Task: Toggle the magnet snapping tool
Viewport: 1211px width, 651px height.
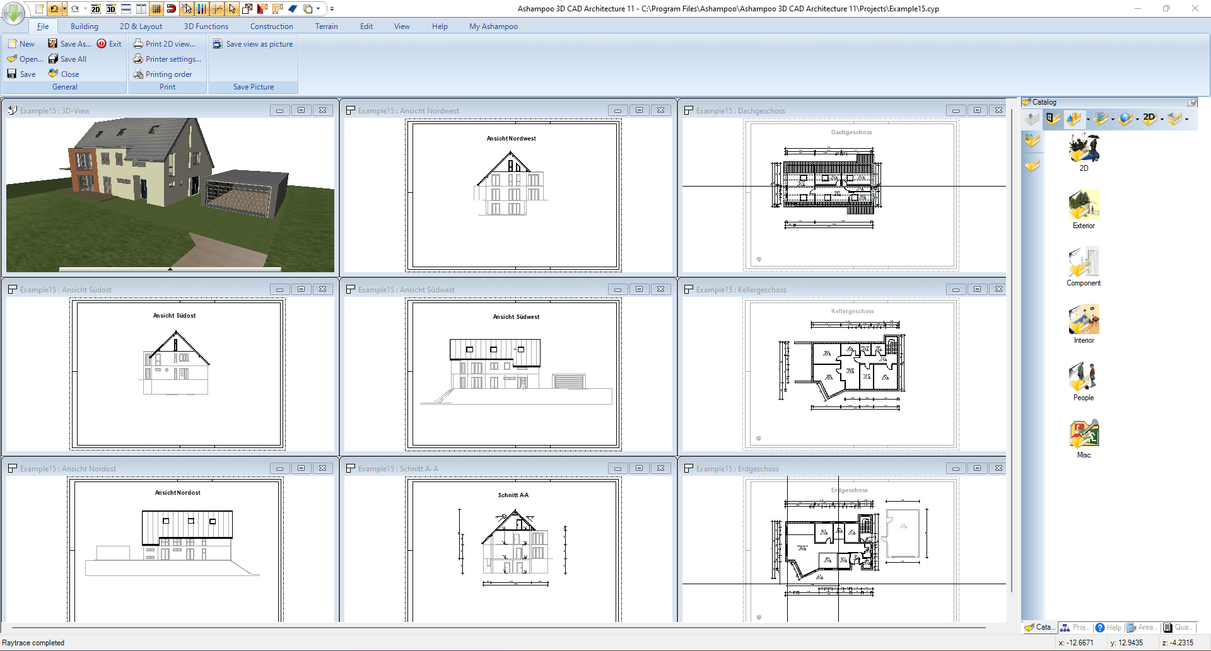Action: point(171,9)
